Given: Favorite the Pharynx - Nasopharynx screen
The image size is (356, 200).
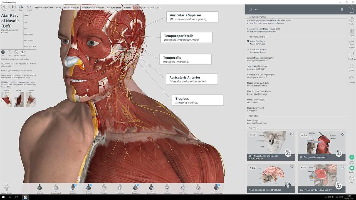Looking at the screenshot, I should pos(342,134).
